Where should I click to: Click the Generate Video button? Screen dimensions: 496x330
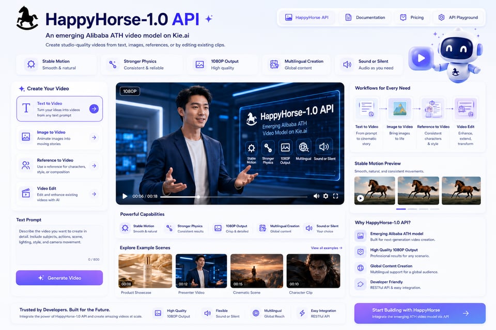pos(59,278)
